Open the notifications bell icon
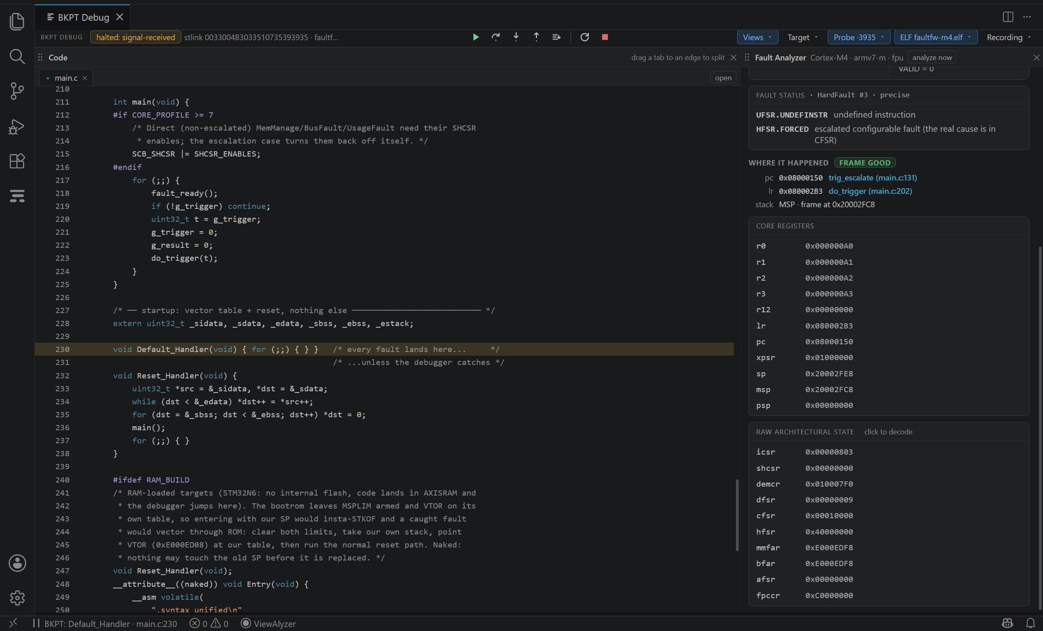This screenshot has height=631, width=1043. pyautogui.click(x=1030, y=623)
